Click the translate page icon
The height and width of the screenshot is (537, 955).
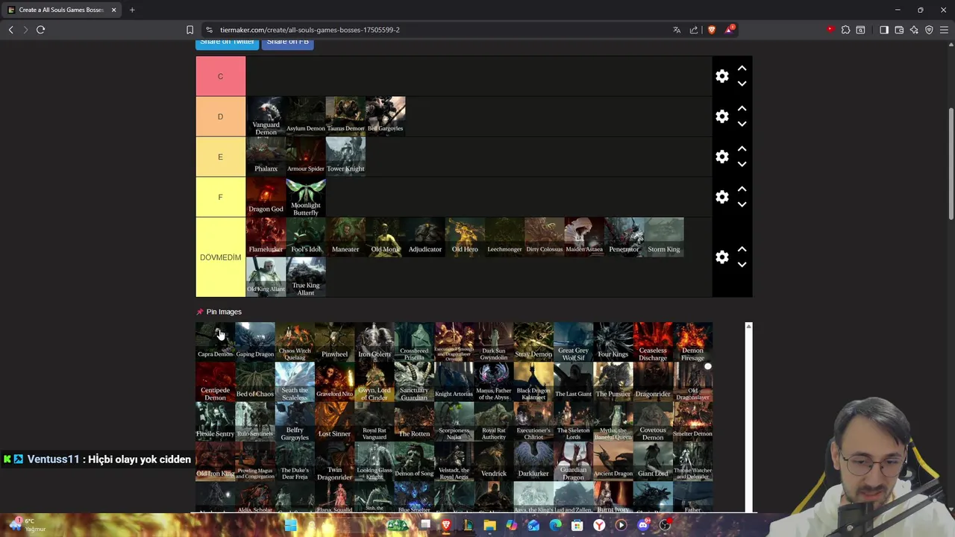[x=677, y=30]
